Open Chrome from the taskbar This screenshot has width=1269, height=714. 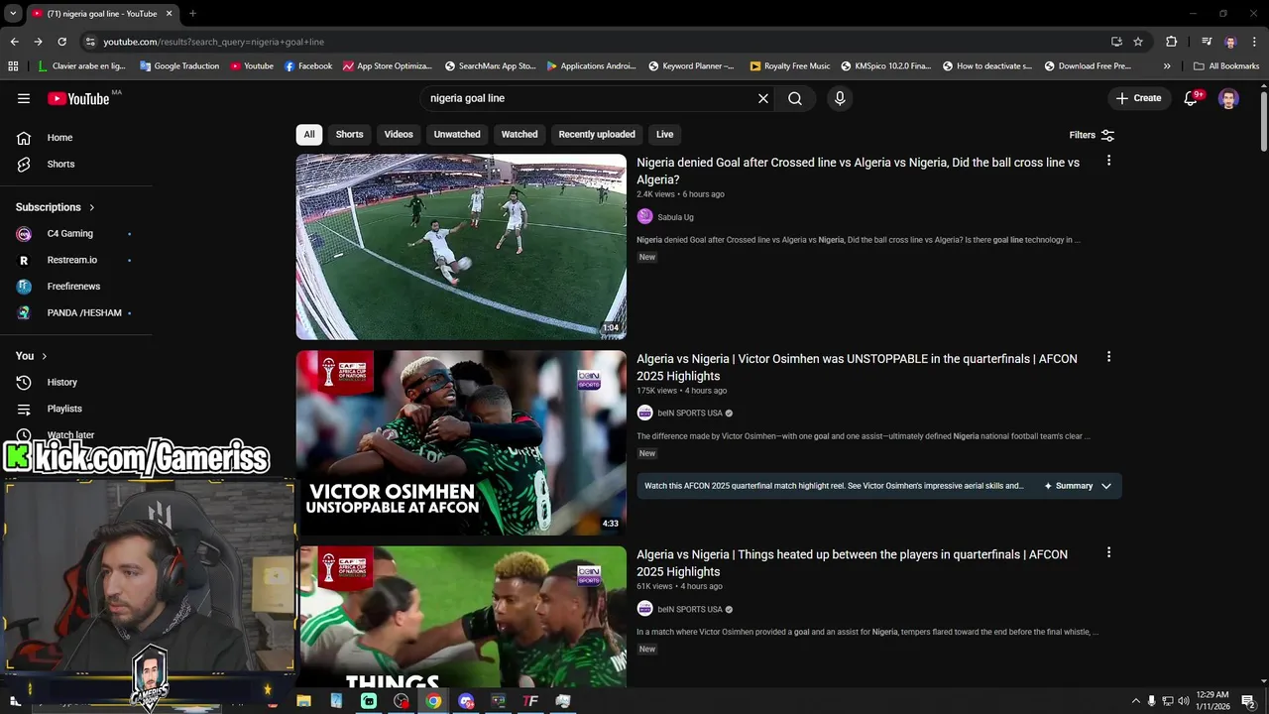pyautogui.click(x=433, y=701)
